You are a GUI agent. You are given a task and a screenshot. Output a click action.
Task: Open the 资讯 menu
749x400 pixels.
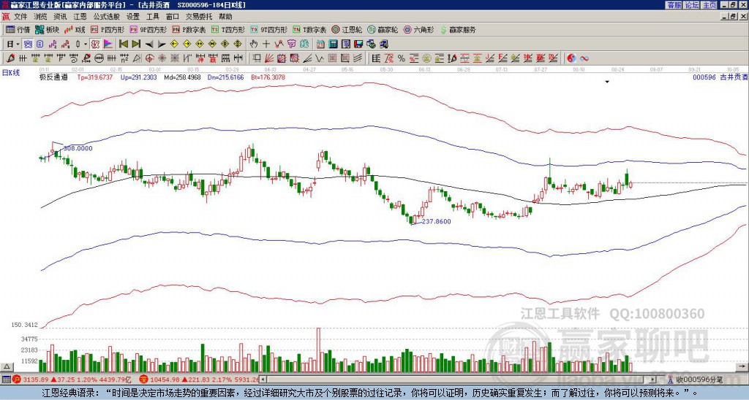tap(60, 17)
